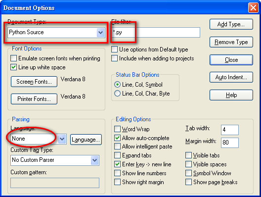Click the File filter input field
261x197 pixels.
156,33
